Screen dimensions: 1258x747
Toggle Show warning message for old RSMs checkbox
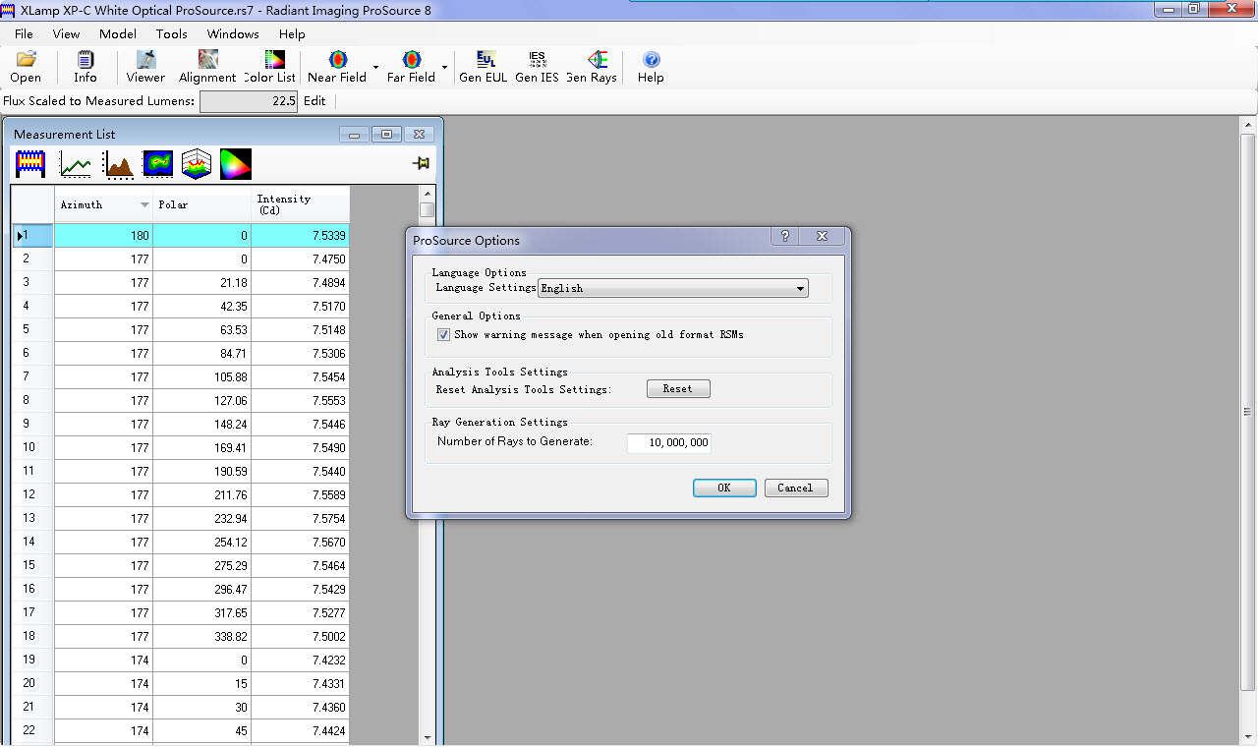pyautogui.click(x=443, y=334)
